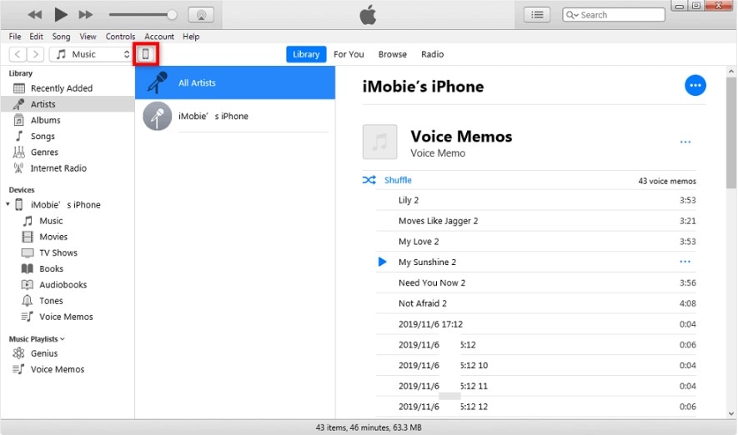Click the iPhone device icon in toolbar

(146, 54)
